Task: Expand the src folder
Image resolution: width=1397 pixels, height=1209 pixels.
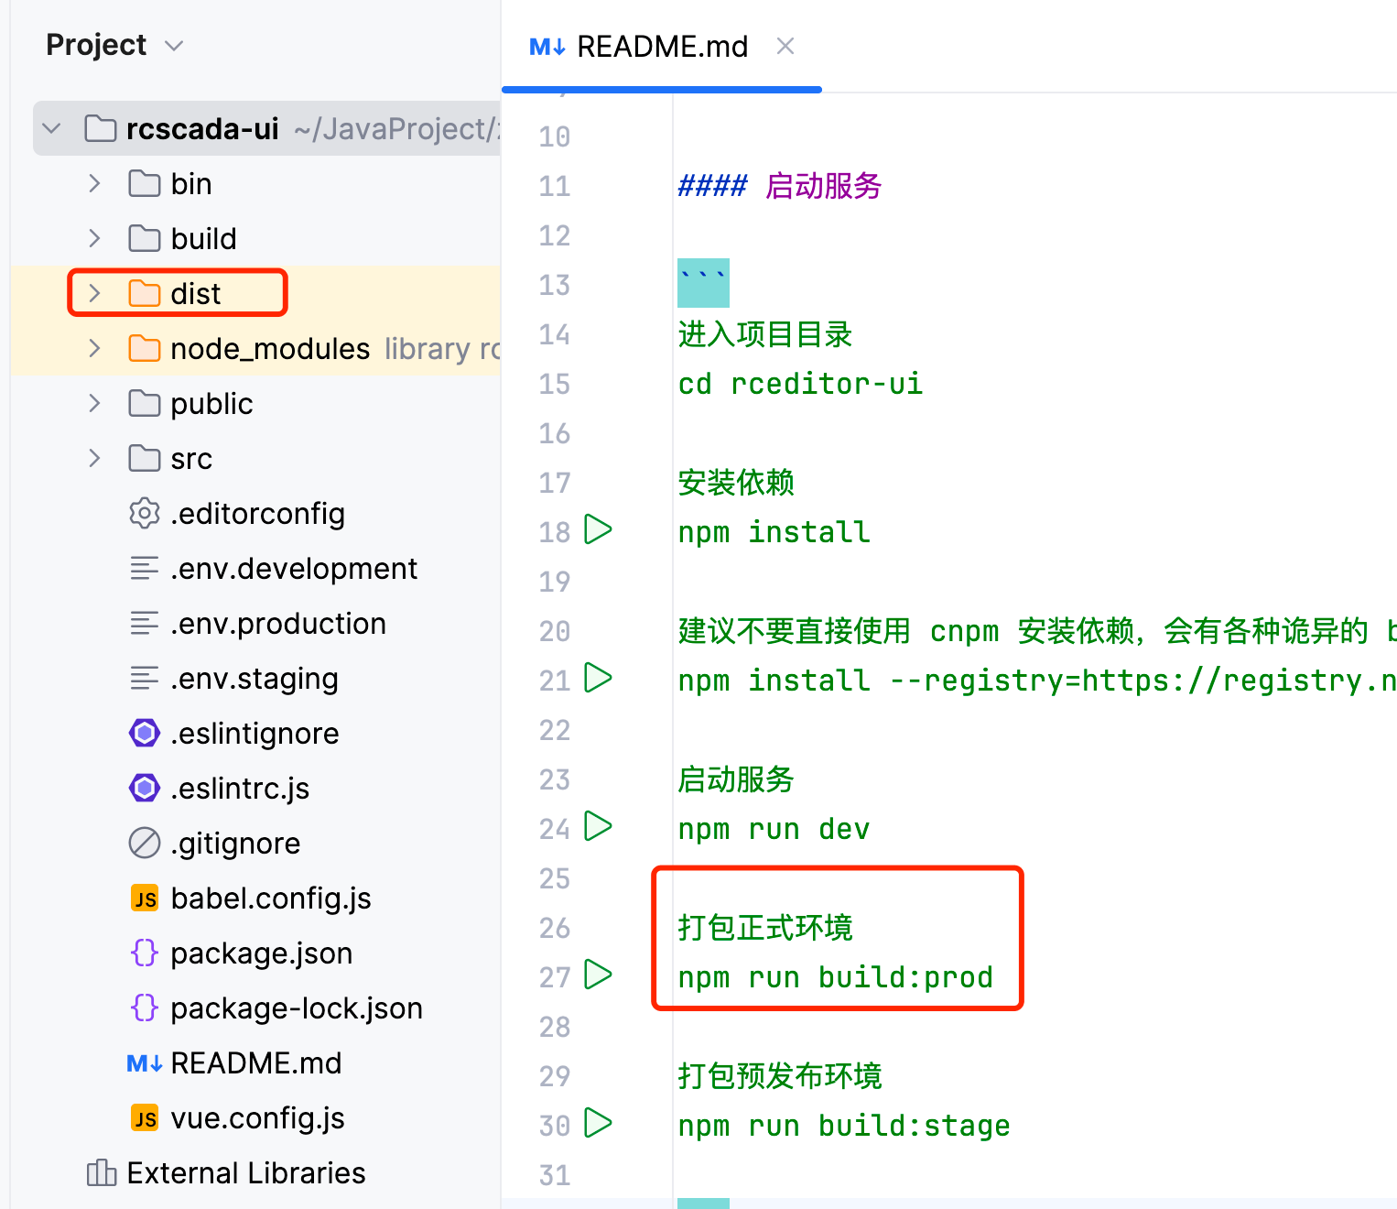Action: point(94,458)
